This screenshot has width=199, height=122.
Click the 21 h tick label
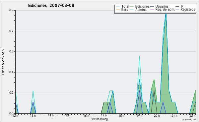click(x=175, y=115)
